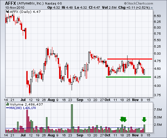Click the 7.5M volume axis label
The width and height of the screenshot is (167, 138).
[158, 110]
